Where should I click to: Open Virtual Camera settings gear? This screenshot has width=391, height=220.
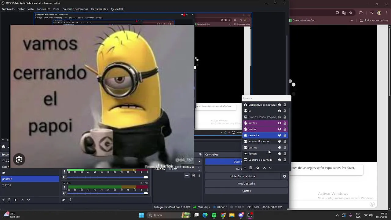[x=284, y=176]
